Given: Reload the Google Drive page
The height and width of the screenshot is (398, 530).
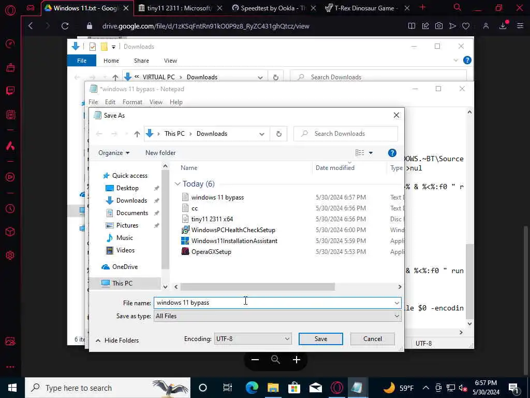Looking at the screenshot, I should coord(65,26).
